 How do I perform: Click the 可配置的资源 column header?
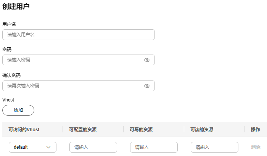pyautogui.click(x=83, y=130)
